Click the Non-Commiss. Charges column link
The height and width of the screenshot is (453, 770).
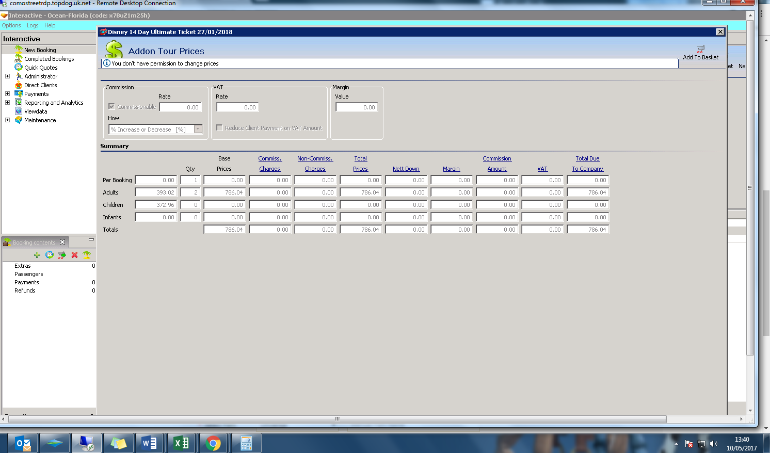click(x=315, y=164)
